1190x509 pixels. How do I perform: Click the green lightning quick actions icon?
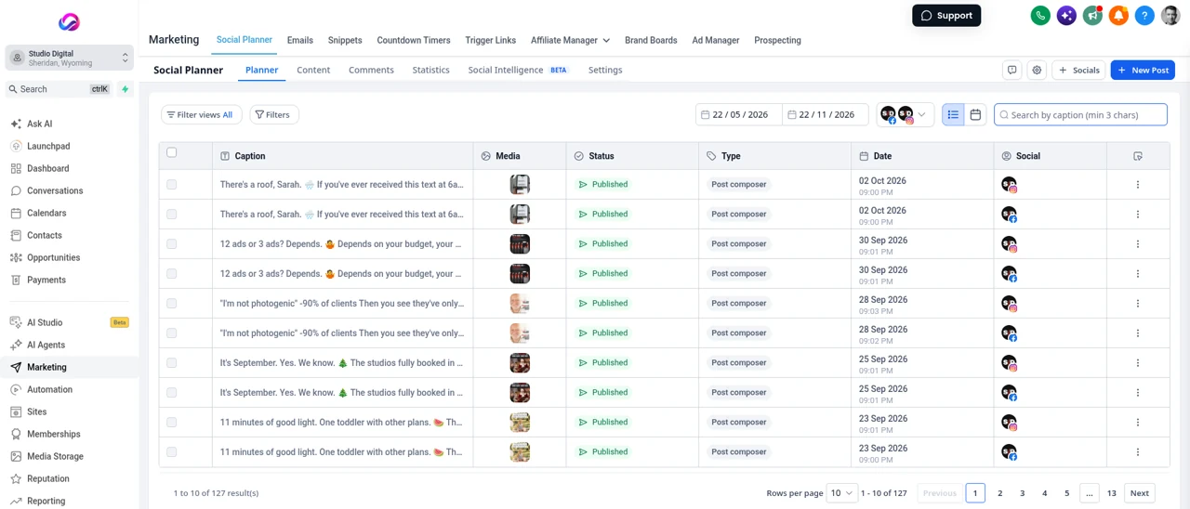(126, 89)
